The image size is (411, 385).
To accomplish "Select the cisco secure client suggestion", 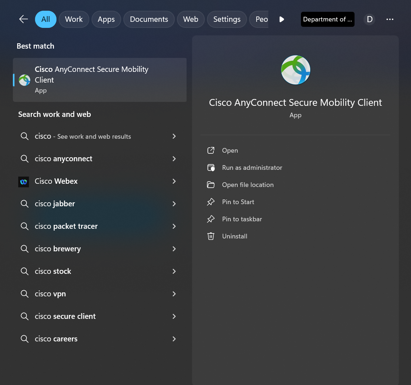I will pyautogui.click(x=100, y=316).
